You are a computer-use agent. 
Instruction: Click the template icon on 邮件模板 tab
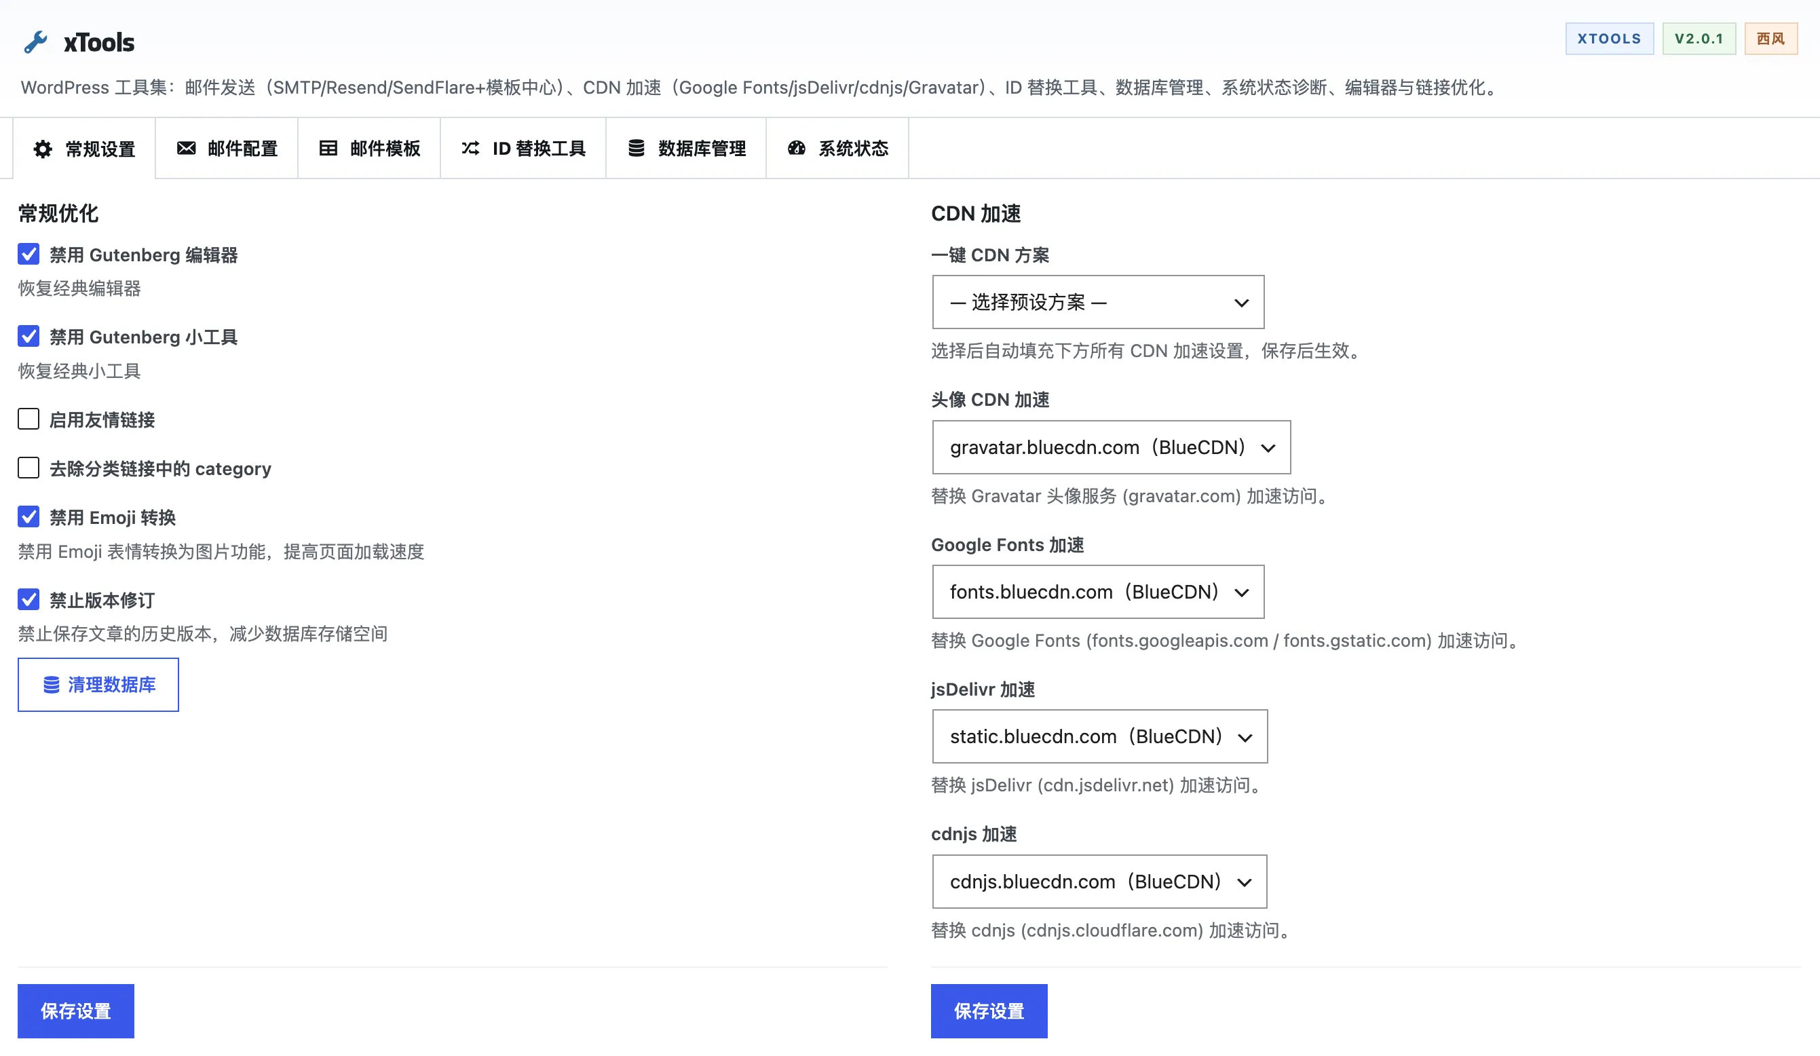pyautogui.click(x=327, y=148)
